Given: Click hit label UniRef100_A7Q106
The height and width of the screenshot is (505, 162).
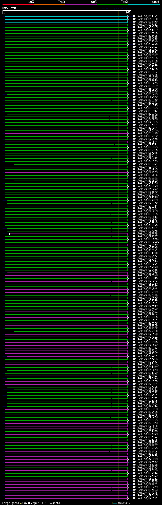Looking at the screenshot, I should tap(145, 381).
